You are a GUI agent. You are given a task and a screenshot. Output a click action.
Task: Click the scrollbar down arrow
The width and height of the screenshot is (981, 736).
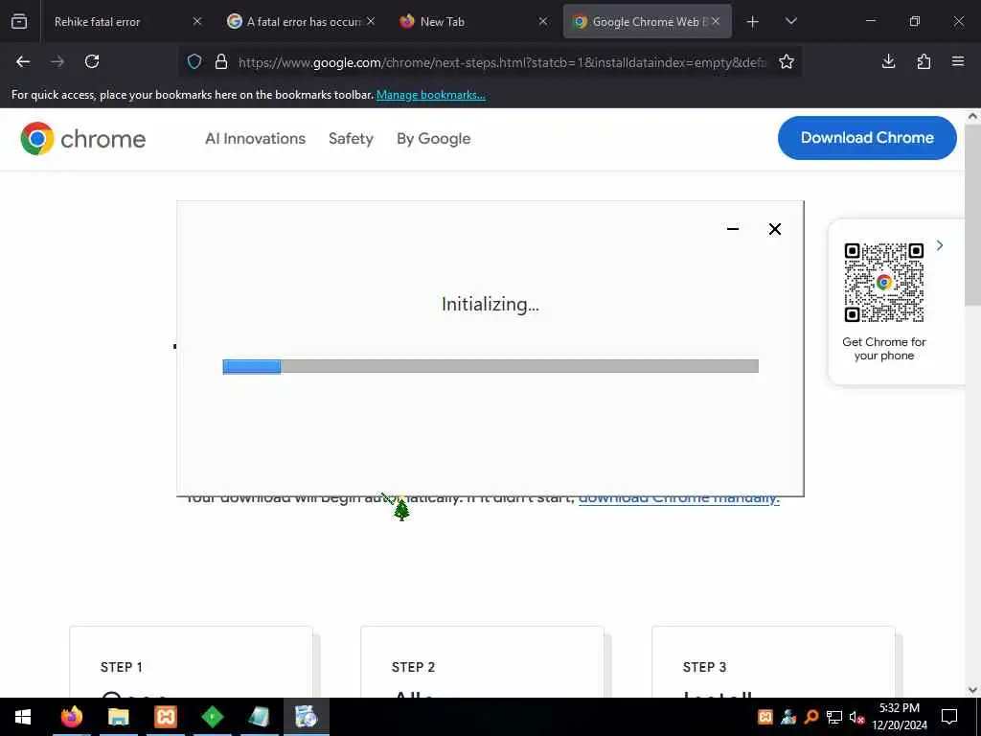point(973,690)
